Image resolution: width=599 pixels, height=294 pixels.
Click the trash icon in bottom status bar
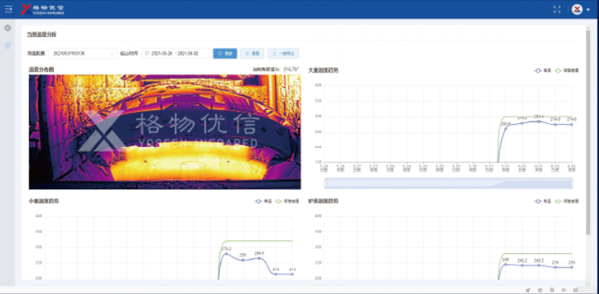click(x=552, y=289)
